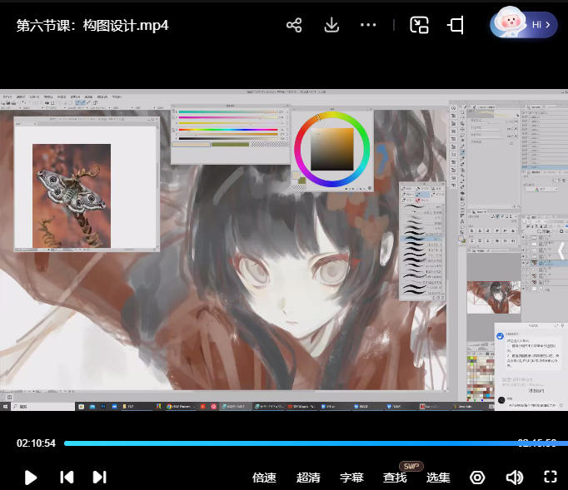568x490 pixels.
Task: Click the crop screenshot icon
Action: [x=456, y=25]
